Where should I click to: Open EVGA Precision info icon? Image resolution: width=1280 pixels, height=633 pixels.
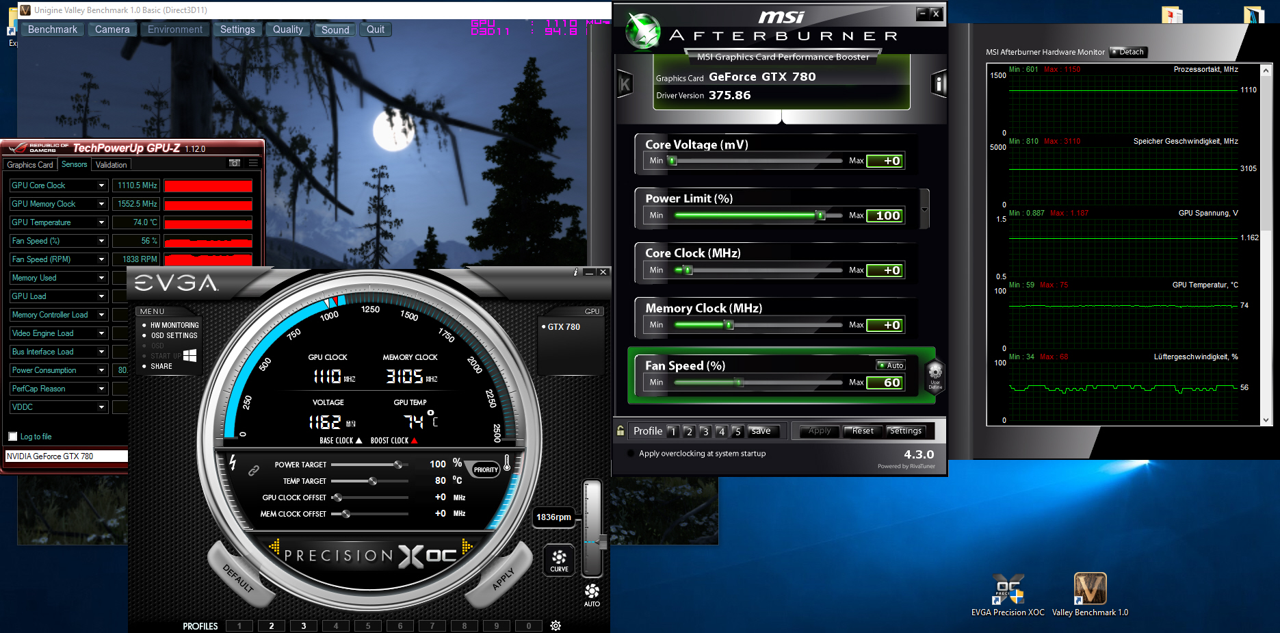pyautogui.click(x=575, y=272)
